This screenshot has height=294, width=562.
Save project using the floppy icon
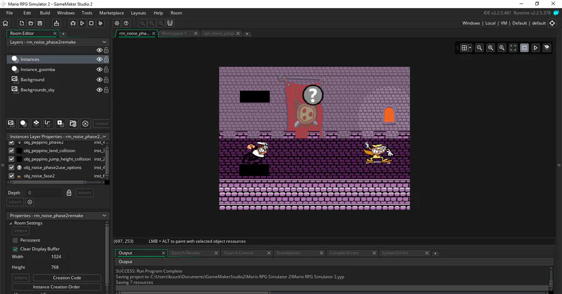40,23
